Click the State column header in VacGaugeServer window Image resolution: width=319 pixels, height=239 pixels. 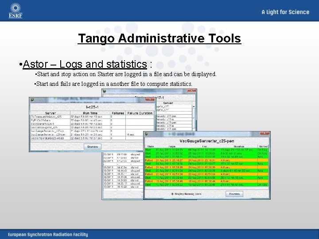pyautogui.click(x=150, y=146)
